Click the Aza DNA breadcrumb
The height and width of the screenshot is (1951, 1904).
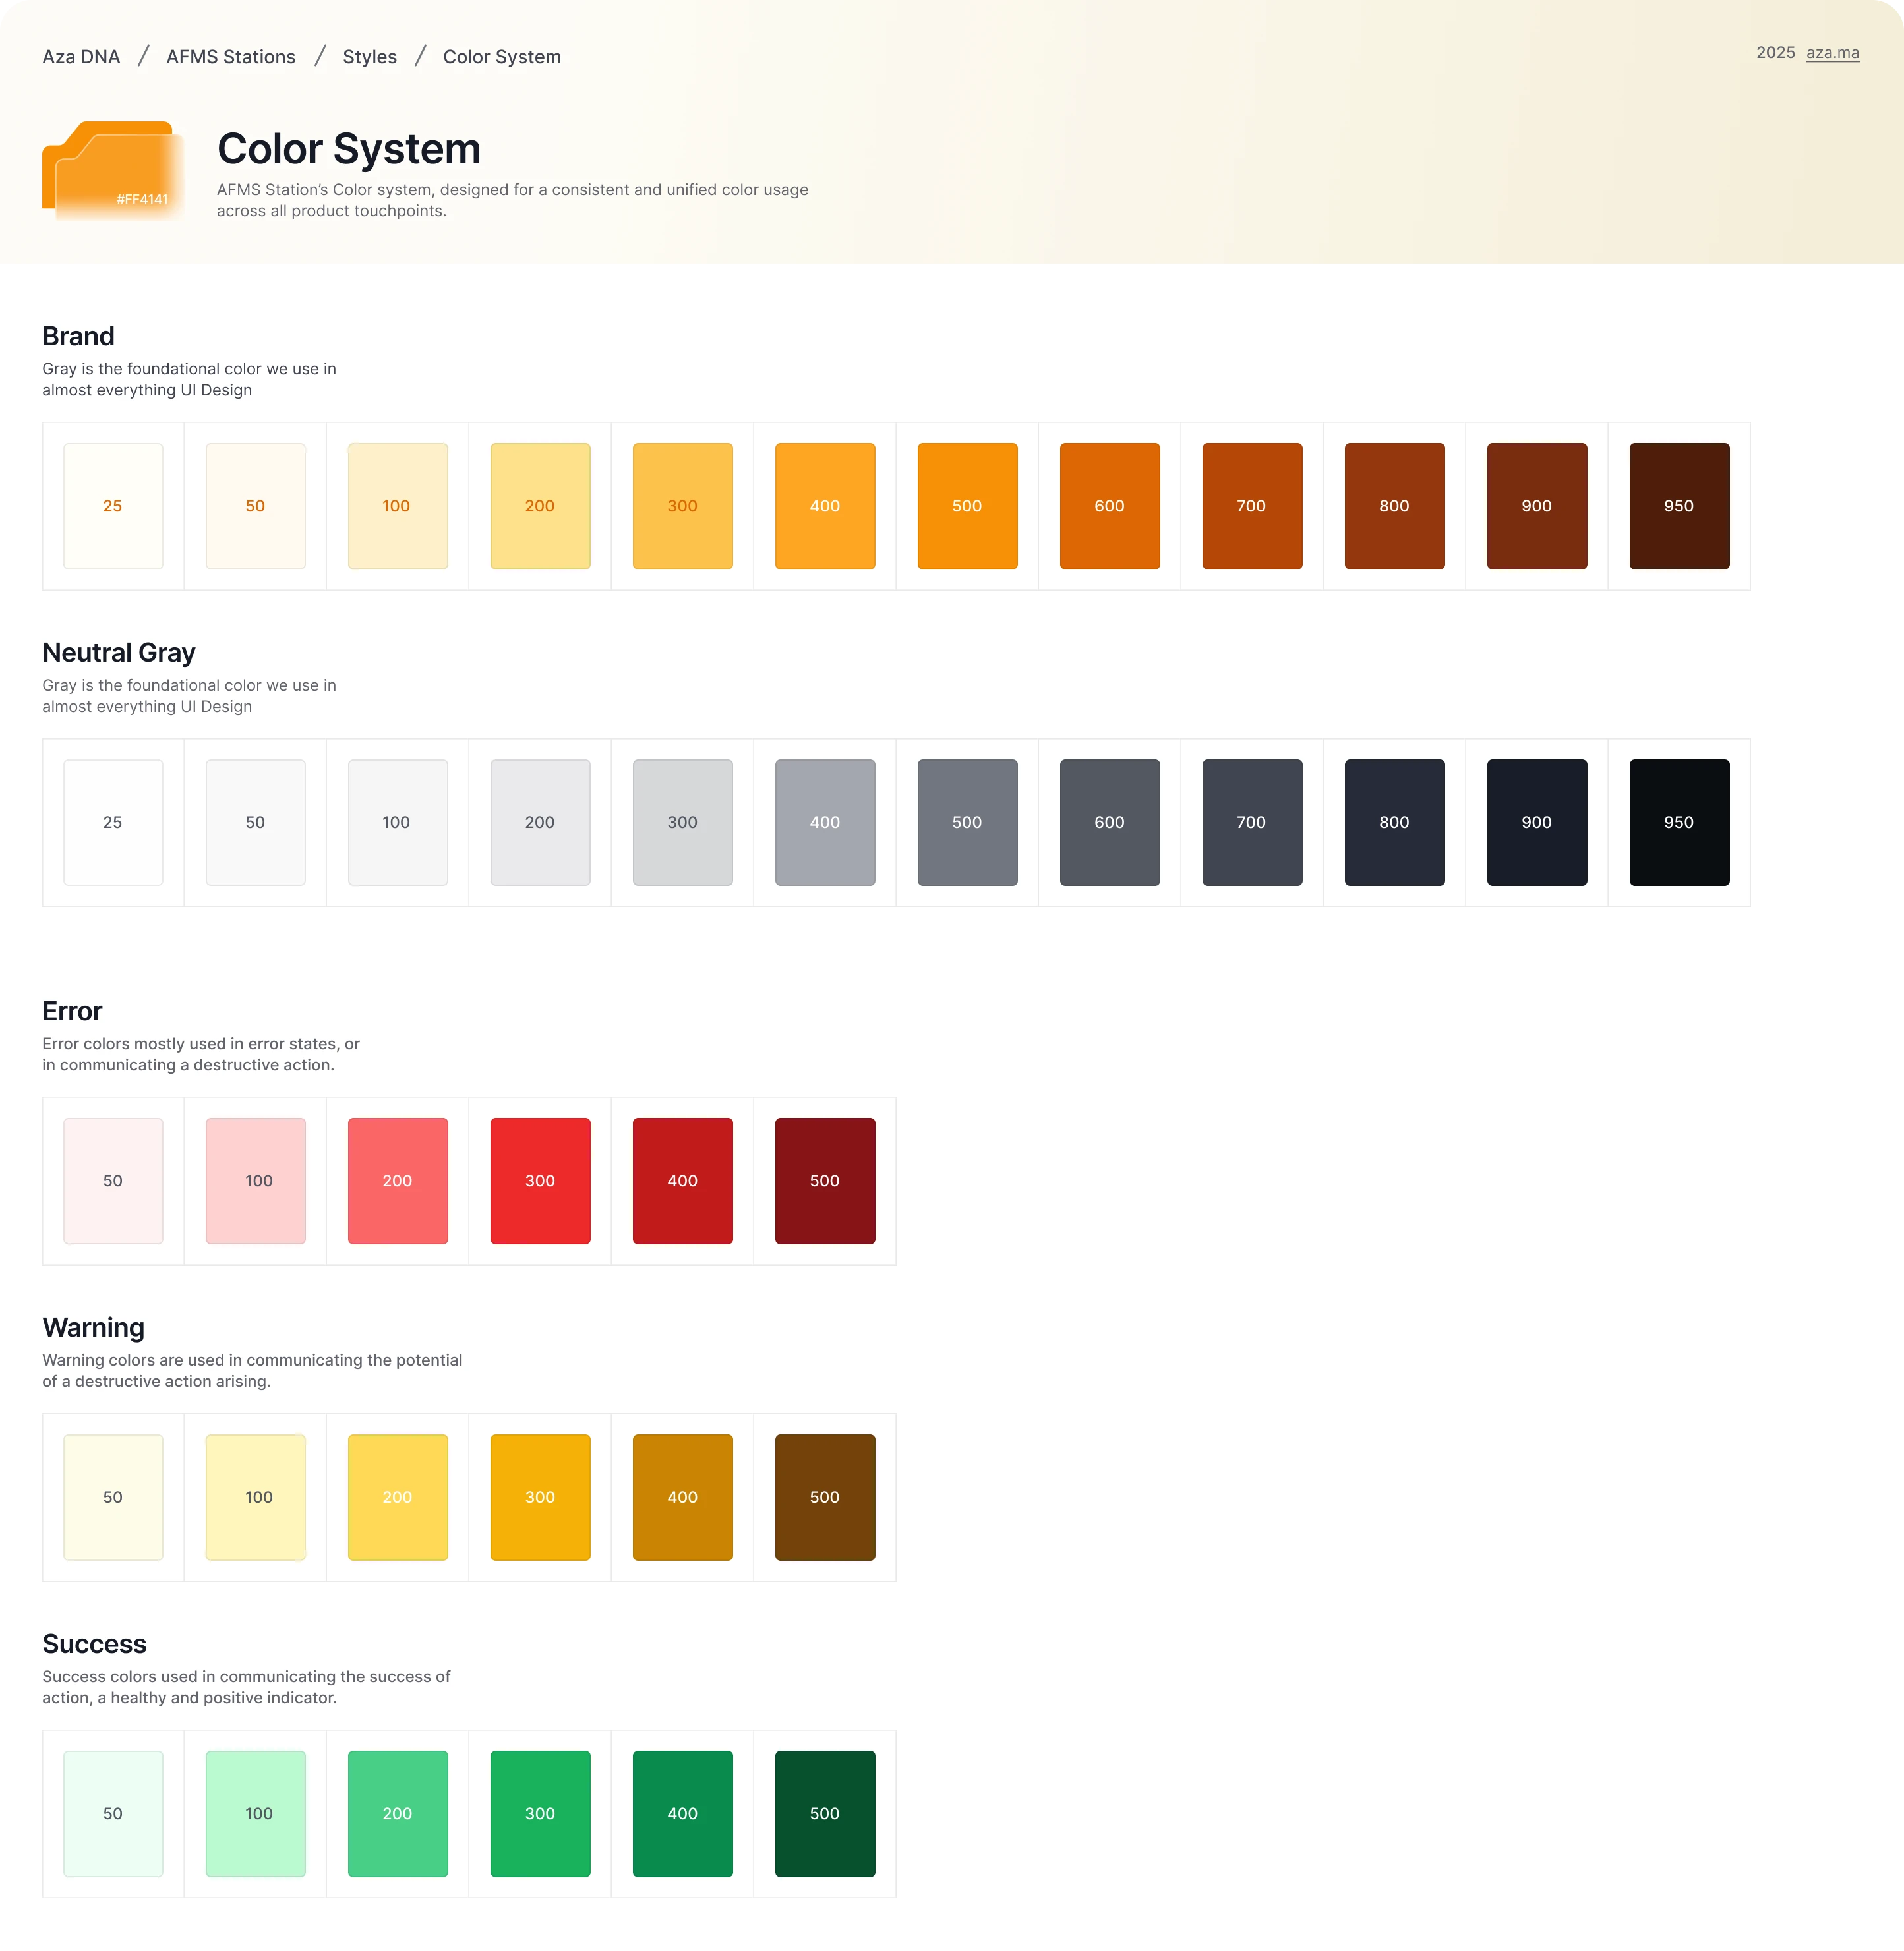81,57
